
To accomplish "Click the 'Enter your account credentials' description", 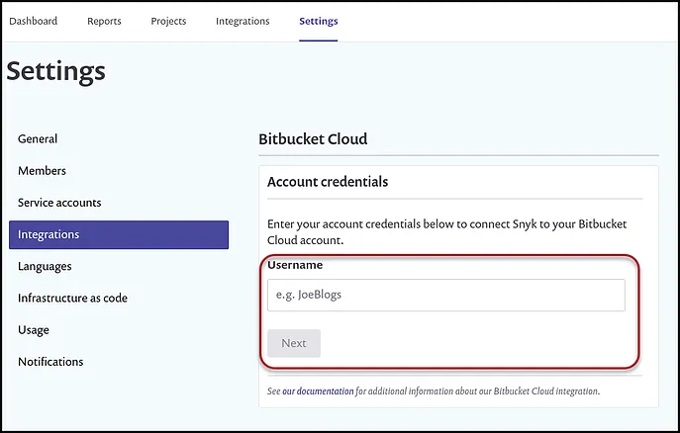I will [446, 232].
